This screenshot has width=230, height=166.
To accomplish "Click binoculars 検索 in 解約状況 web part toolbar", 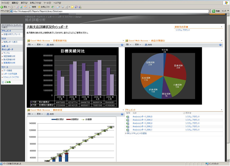I will 49,114.
